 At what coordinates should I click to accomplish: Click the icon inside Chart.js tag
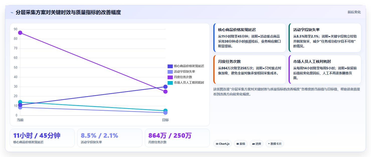coord(217,144)
